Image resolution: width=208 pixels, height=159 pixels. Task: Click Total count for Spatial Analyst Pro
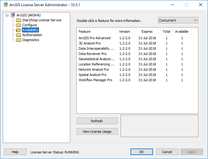point(167,75)
